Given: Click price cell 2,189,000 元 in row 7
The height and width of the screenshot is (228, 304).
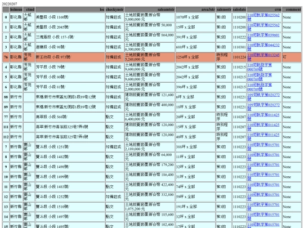Looking at the screenshot, I should click(x=150, y=147).
